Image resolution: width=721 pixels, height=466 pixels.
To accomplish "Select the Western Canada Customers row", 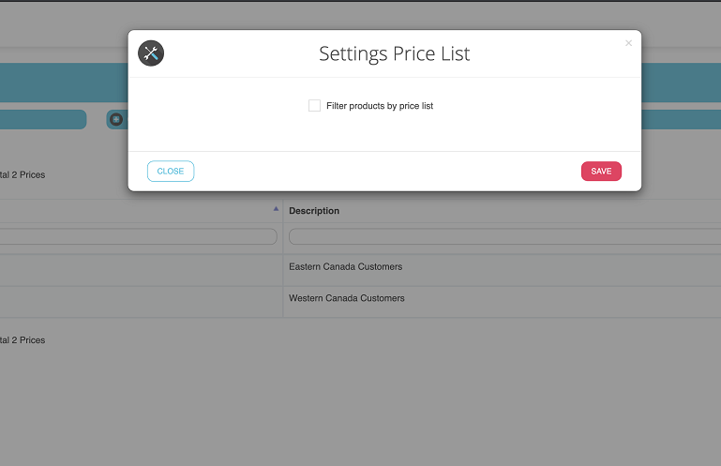I will pyautogui.click(x=347, y=298).
